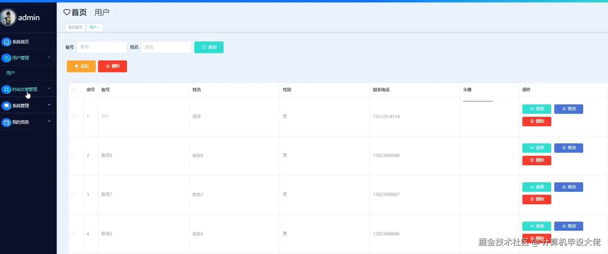608x254 pixels.
Task: Click 修改 for 账号6 row
Action: tap(569, 226)
